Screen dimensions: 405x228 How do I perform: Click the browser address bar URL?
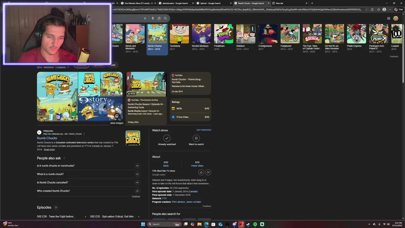[x=237, y=9]
